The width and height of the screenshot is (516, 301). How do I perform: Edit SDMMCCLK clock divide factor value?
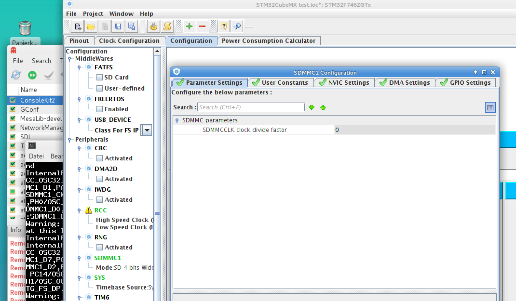[415, 130]
